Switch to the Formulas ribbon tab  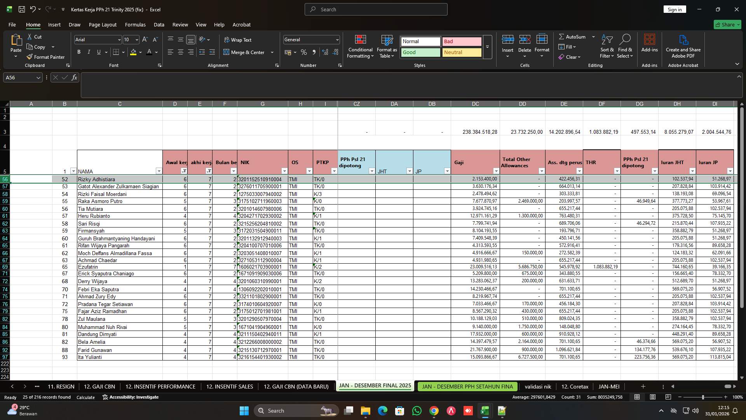coord(135,24)
